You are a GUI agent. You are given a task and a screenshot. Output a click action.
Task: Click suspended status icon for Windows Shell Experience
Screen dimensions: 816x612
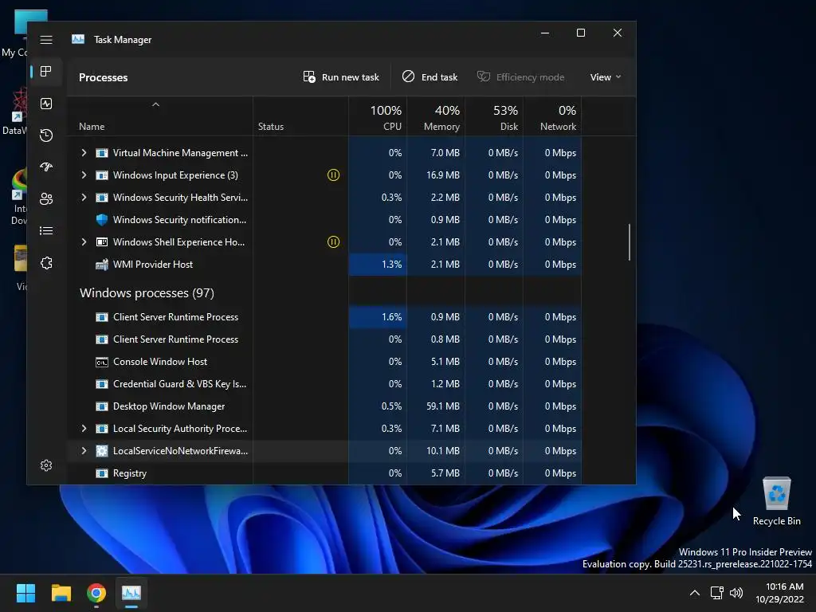(333, 242)
